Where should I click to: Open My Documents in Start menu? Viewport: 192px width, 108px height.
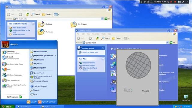(39, 52)
